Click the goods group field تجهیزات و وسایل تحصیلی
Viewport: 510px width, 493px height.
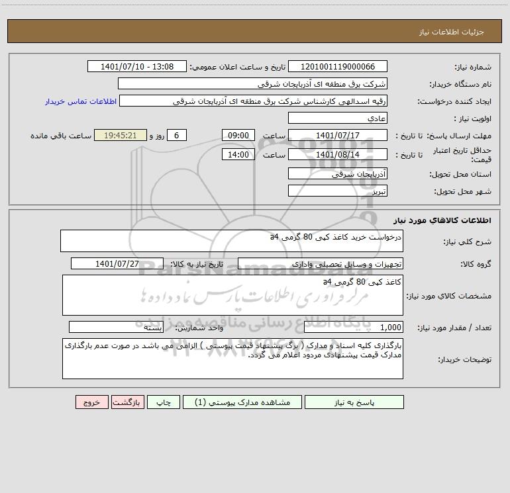(x=321, y=263)
